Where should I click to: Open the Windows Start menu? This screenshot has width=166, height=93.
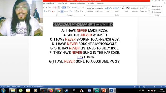click(3, 91)
